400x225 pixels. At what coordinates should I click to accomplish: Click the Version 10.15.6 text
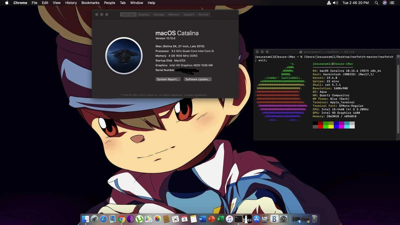(x=165, y=38)
